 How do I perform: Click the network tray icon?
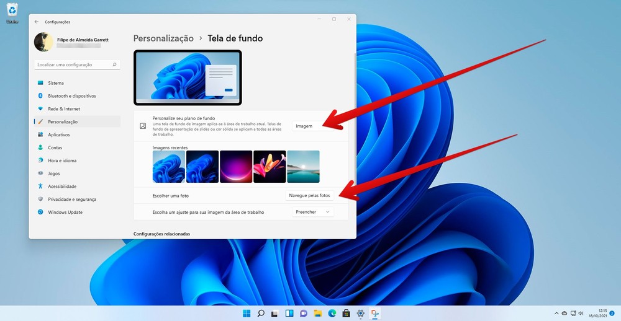pyautogui.click(x=573, y=313)
